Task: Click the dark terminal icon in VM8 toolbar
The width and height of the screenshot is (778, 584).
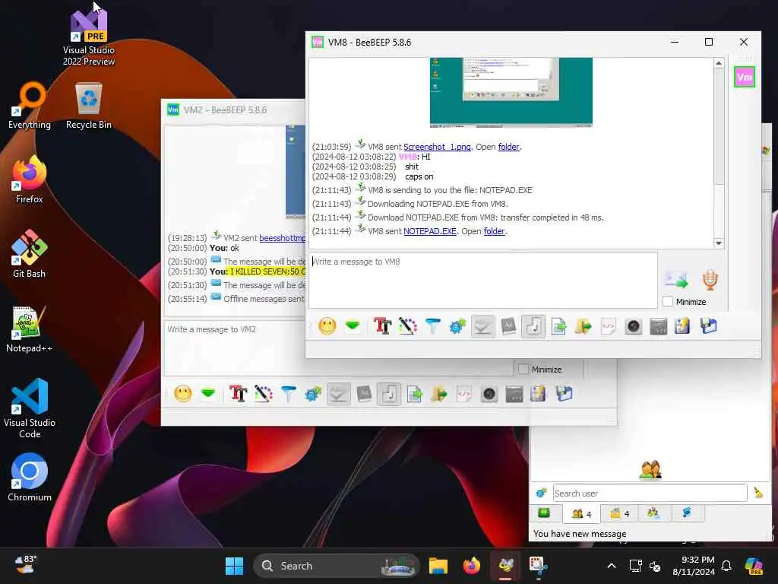Action: (659, 326)
